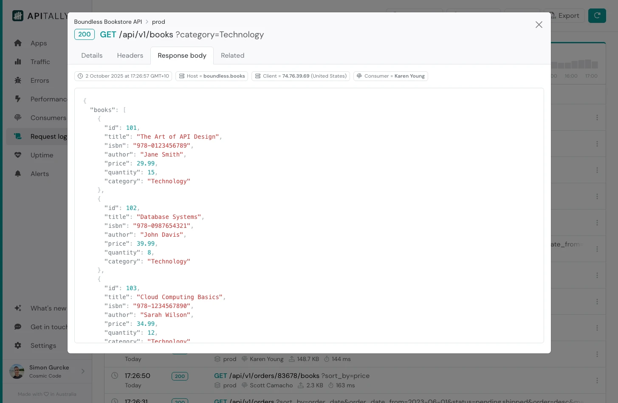Open Traffic via its bar chart icon
Viewport: 618px width, 403px height.
pyautogui.click(x=18, y=62)
